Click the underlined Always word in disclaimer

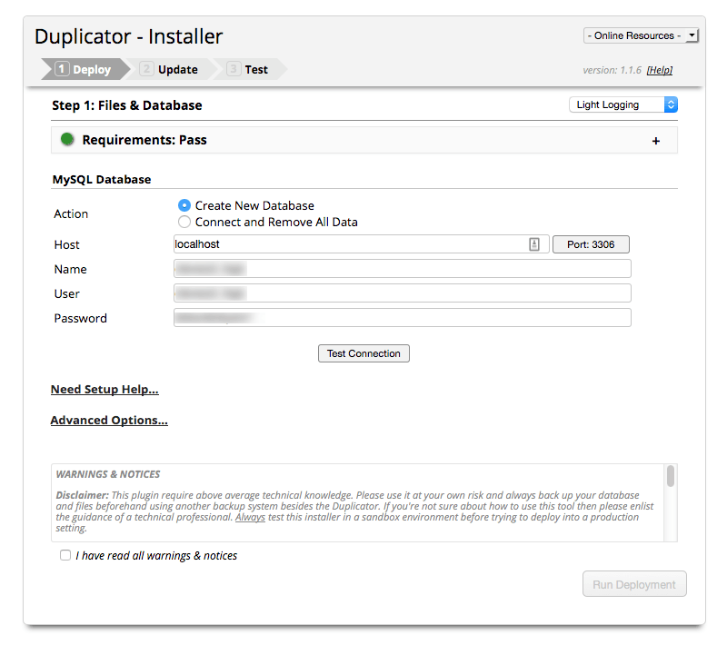251,517
